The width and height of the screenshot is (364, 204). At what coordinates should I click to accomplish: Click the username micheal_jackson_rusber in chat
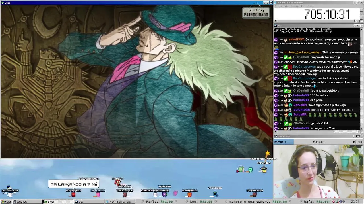click(x=302, y=52)
